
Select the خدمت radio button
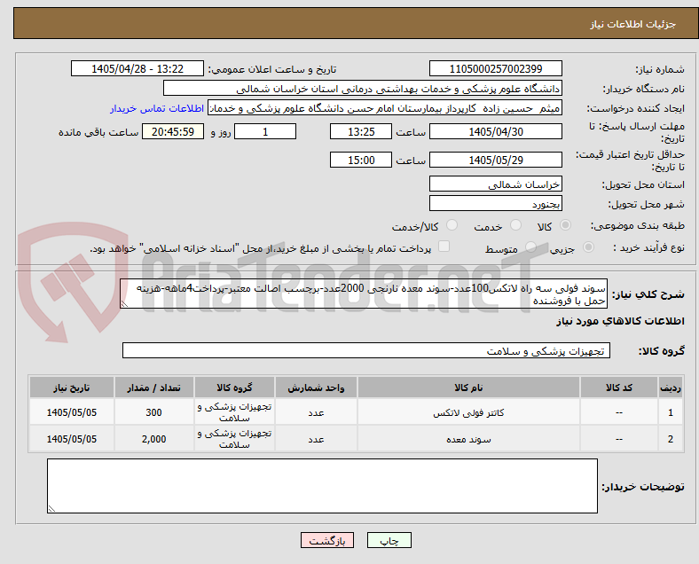tap(515, 225)
